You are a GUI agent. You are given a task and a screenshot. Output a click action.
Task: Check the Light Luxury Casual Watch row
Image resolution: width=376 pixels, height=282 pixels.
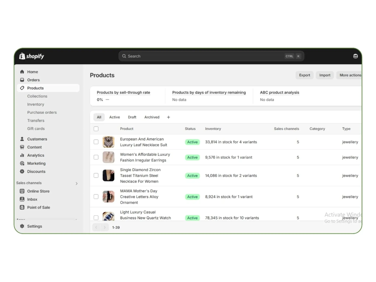point(96,217)
